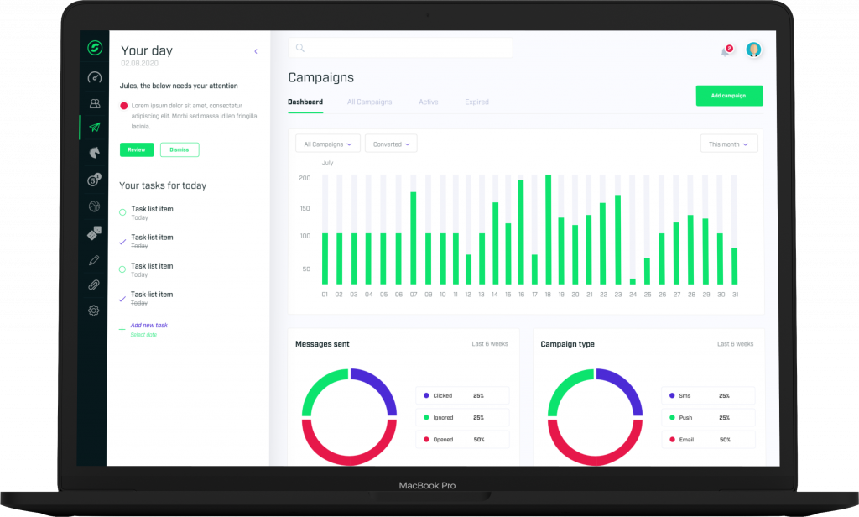859x517 pixels.
Task: Check the second unchecked Task list item circle
Action: point(122,269)
